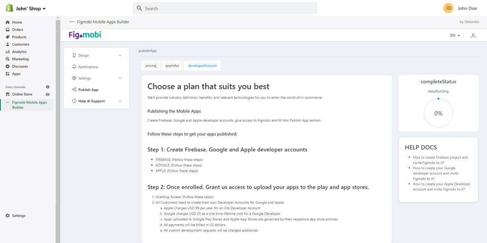
Task: Toggle Online Store view eye icon
Action: pyautogui.click(x=47, y=94)
